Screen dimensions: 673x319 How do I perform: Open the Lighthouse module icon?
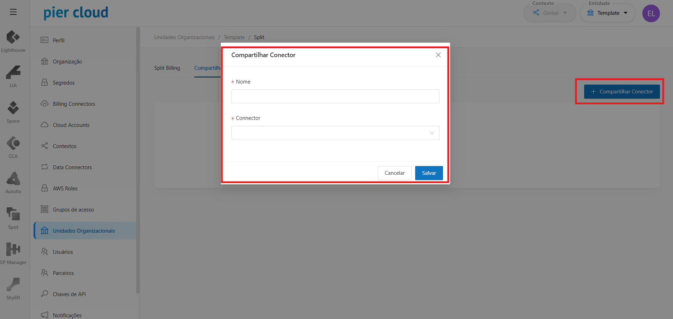(13, 37)
